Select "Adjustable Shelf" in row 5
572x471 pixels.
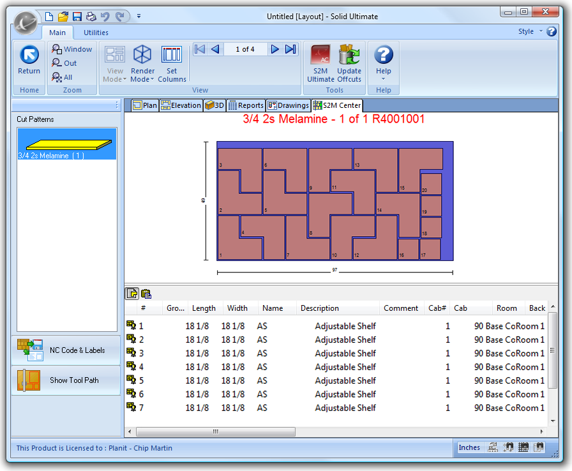click(345, 380)
